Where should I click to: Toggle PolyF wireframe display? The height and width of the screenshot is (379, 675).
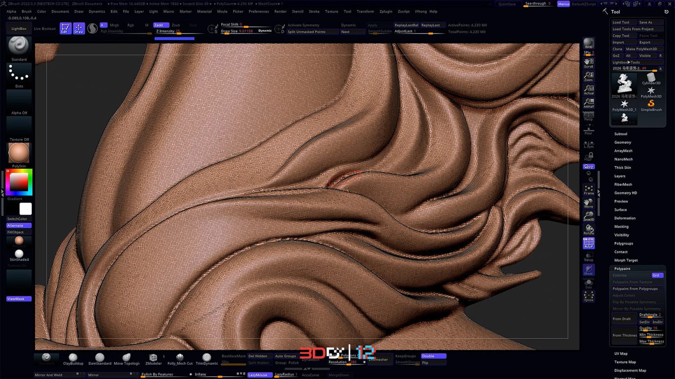[588, 243]
